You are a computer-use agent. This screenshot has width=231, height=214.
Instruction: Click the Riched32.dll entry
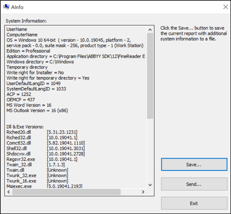point(19,138)
